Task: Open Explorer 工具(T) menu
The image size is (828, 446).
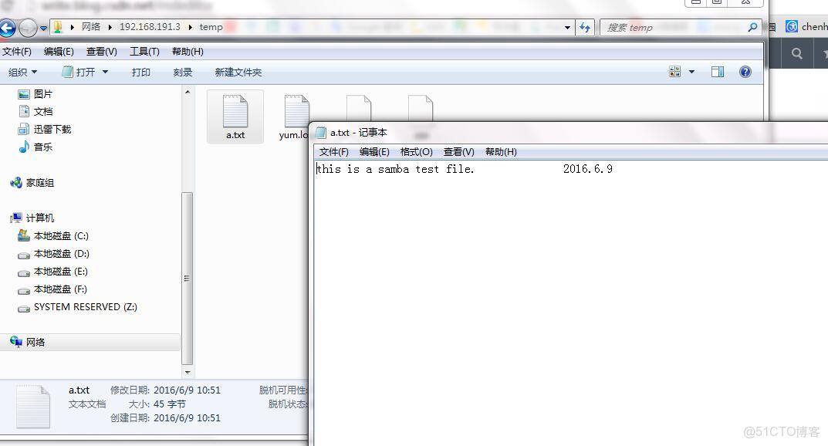Action: coord(145,51)
